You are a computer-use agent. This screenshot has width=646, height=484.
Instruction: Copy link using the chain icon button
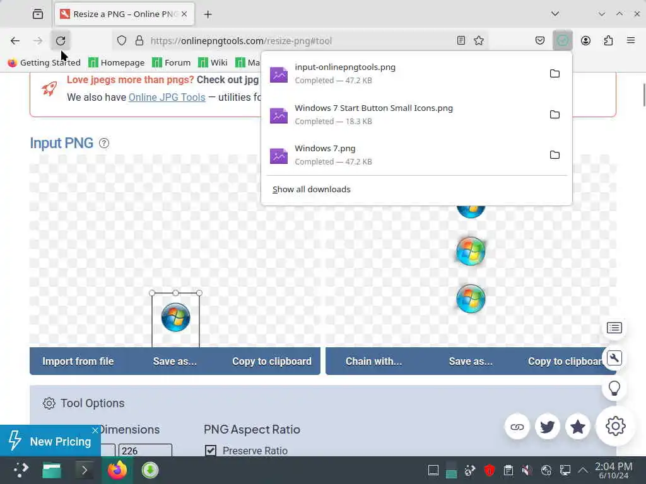(x=517, y=427)
